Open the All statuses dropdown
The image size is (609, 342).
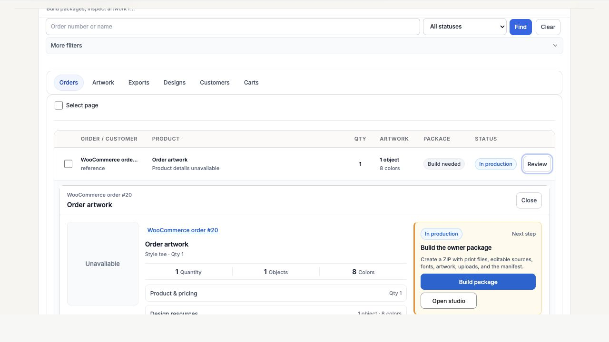pos(464,27)
